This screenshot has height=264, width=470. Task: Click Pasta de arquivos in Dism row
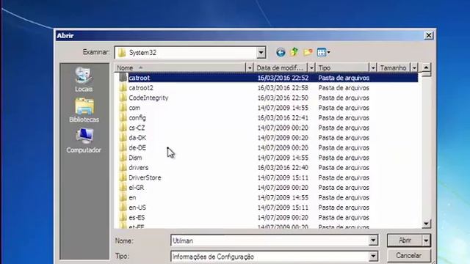(x=344, y=158)
